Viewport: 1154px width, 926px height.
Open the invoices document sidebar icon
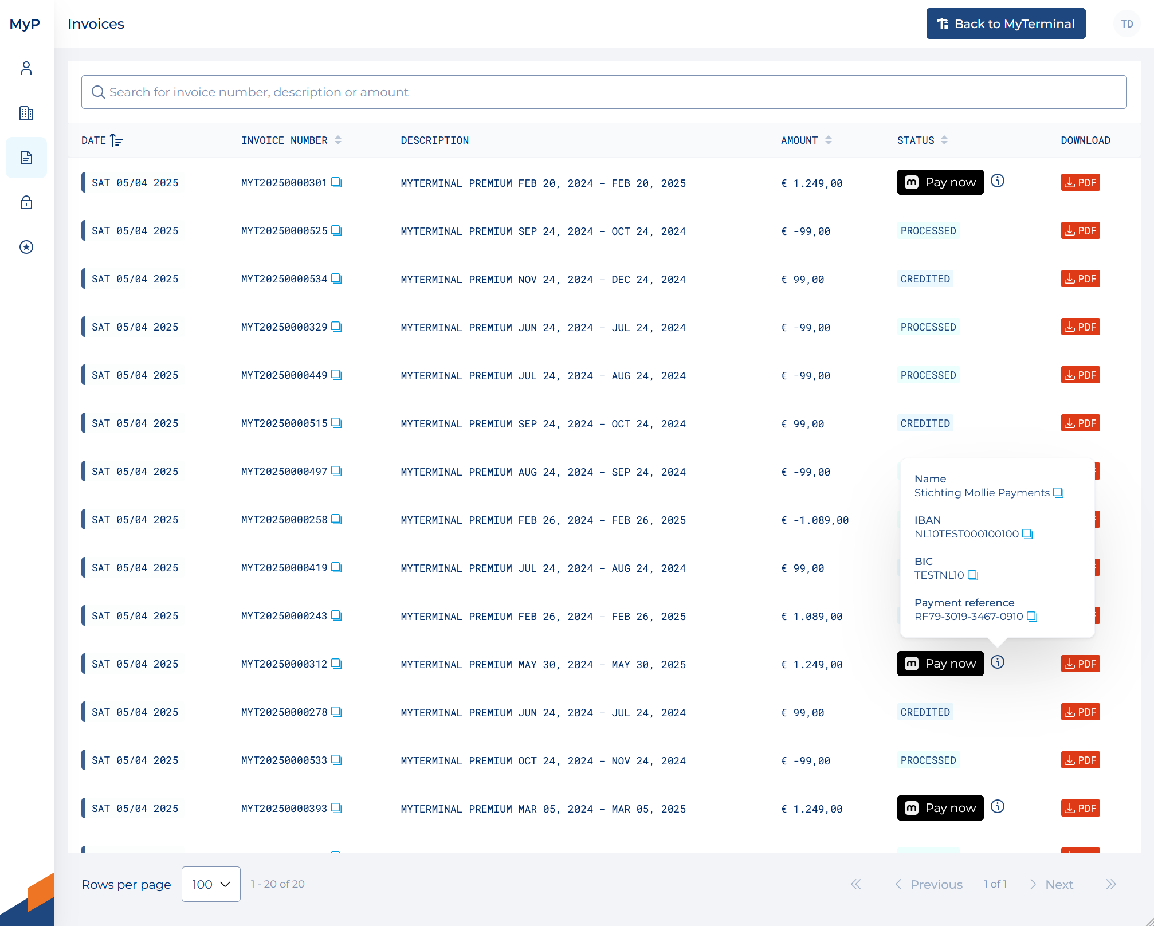pyautogui.click(x=26, y=158)
